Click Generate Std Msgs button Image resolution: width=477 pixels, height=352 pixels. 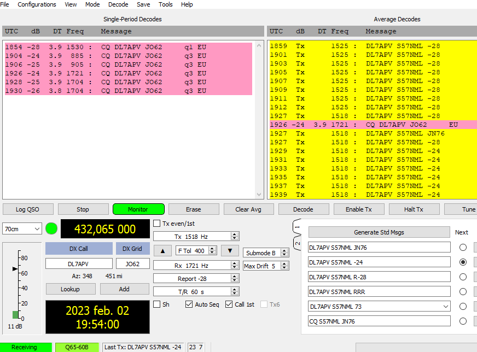tap(379, 232)
